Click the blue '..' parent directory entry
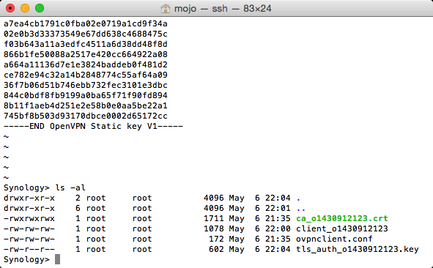433x268 pixels. pyautogui.click(x=300, y=209)
